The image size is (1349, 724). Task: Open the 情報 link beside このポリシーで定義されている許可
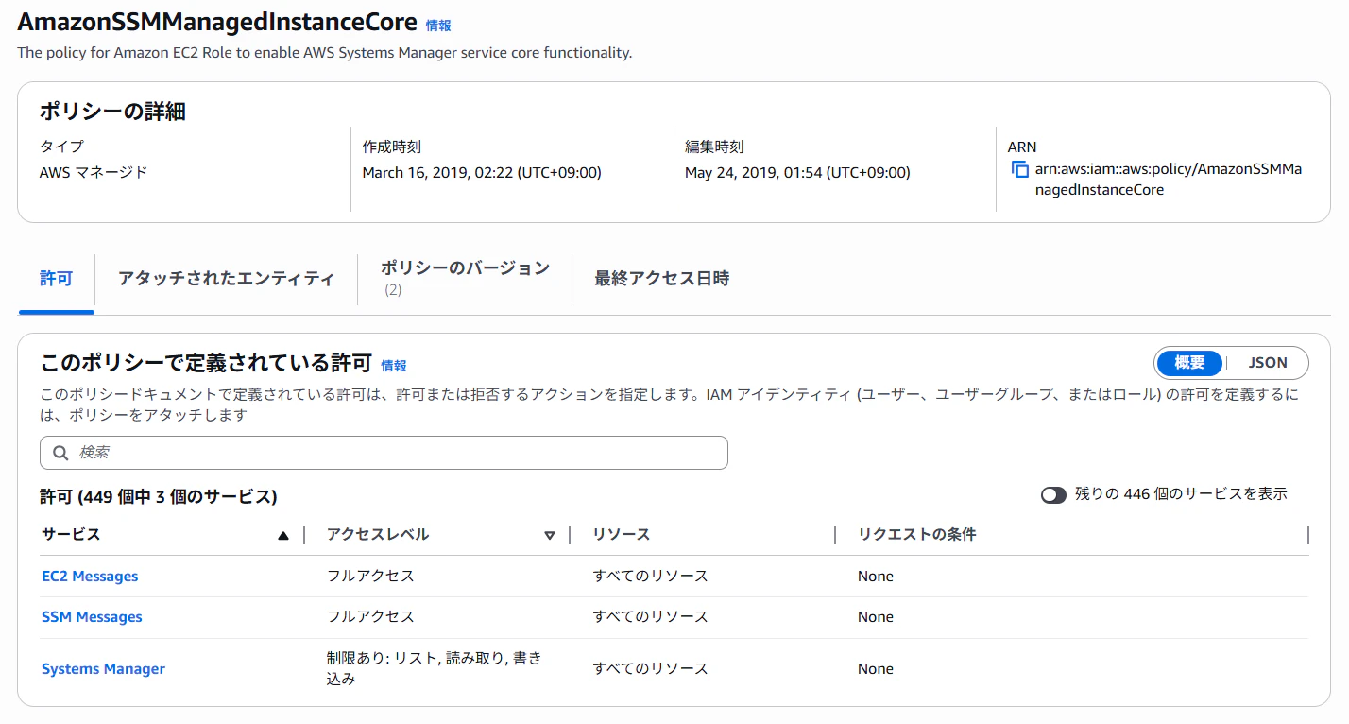394,366
